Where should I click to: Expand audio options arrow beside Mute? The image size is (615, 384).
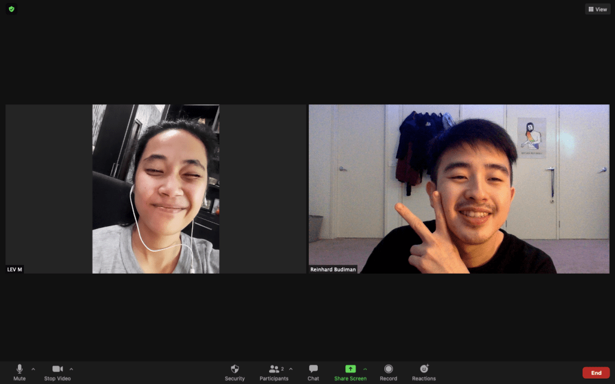pos(33,369)
